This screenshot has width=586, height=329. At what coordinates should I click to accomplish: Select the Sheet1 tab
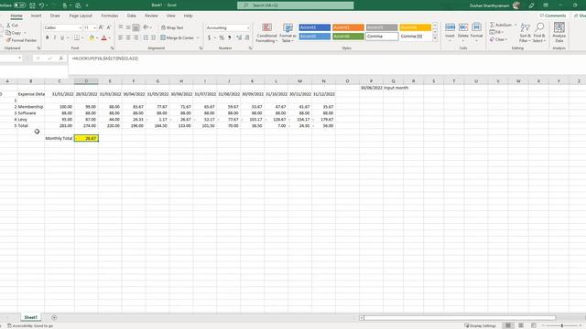30,317
